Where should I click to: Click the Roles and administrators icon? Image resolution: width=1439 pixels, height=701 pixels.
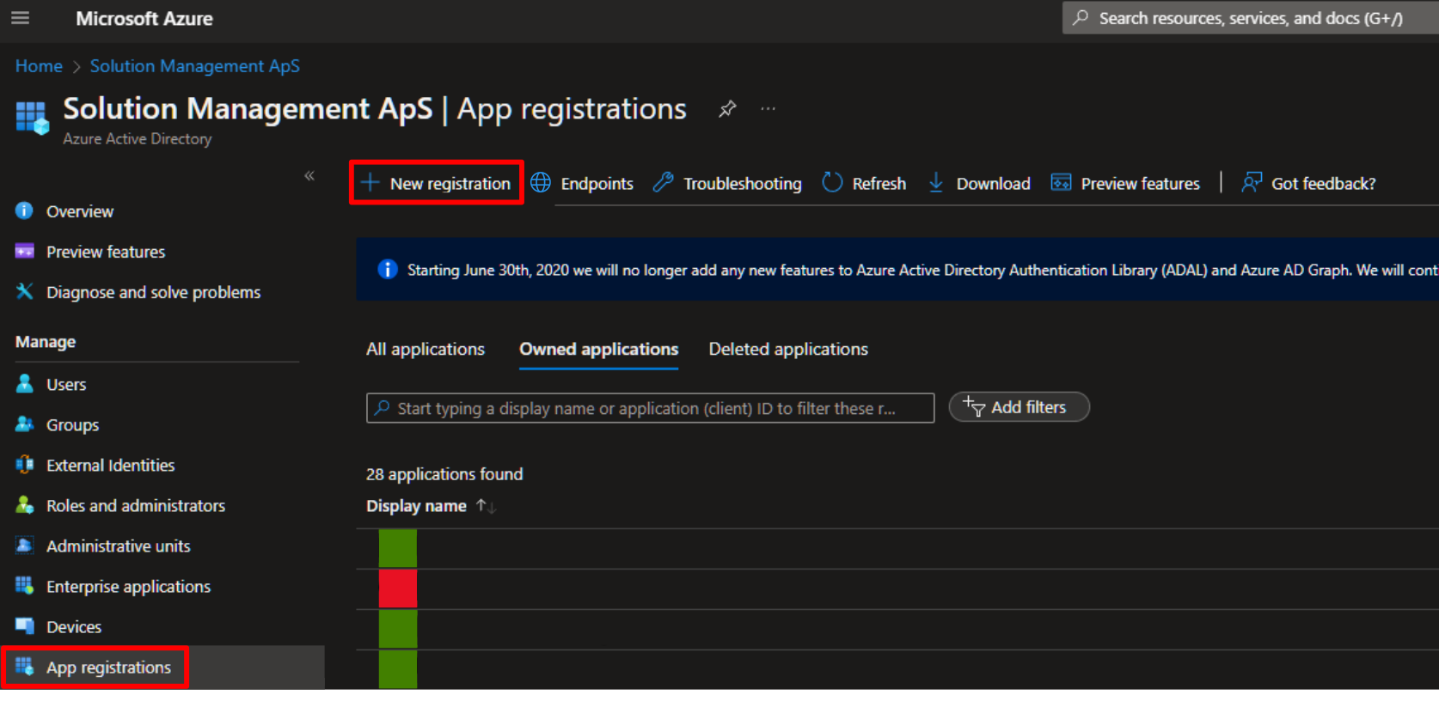(25, 504)
